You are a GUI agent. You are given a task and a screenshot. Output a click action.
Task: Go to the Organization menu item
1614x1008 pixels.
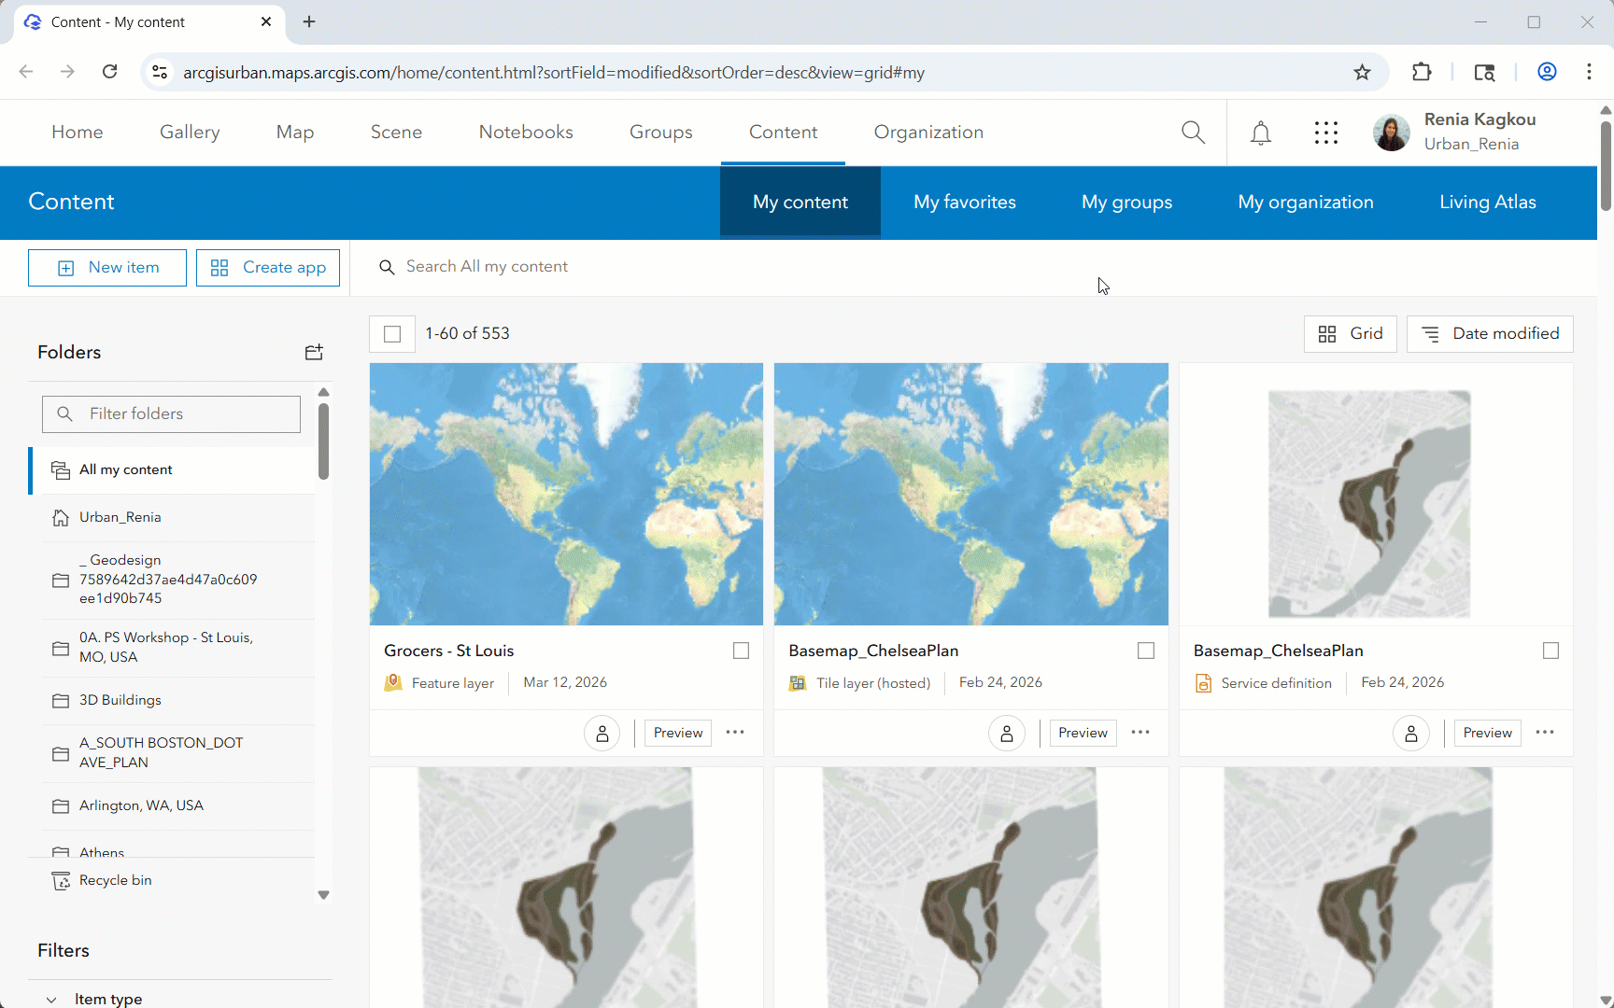pyautogui.click(x=928, y=133)
